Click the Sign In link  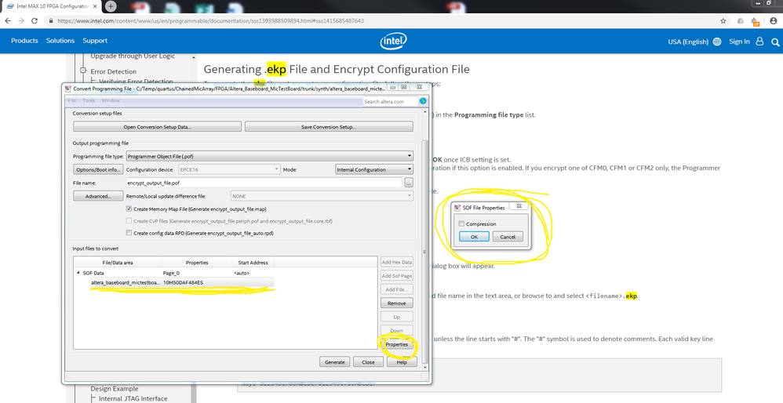[x=739, y=42]
